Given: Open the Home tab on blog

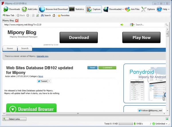Looking at the screenshot, I should (10, 48).
